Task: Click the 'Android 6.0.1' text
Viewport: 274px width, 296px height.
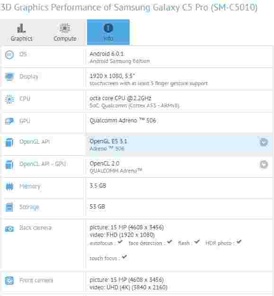Action: tap(107, 54)
